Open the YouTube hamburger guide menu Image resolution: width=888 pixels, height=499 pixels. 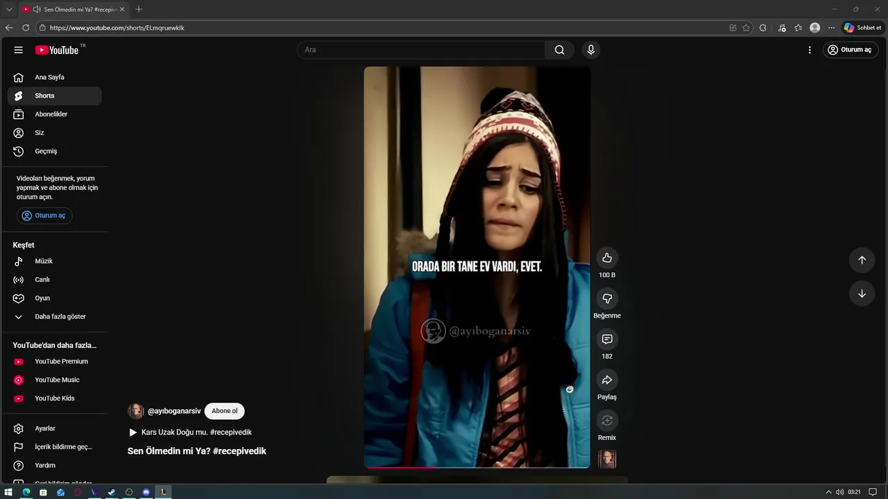[x=19, y=50]
